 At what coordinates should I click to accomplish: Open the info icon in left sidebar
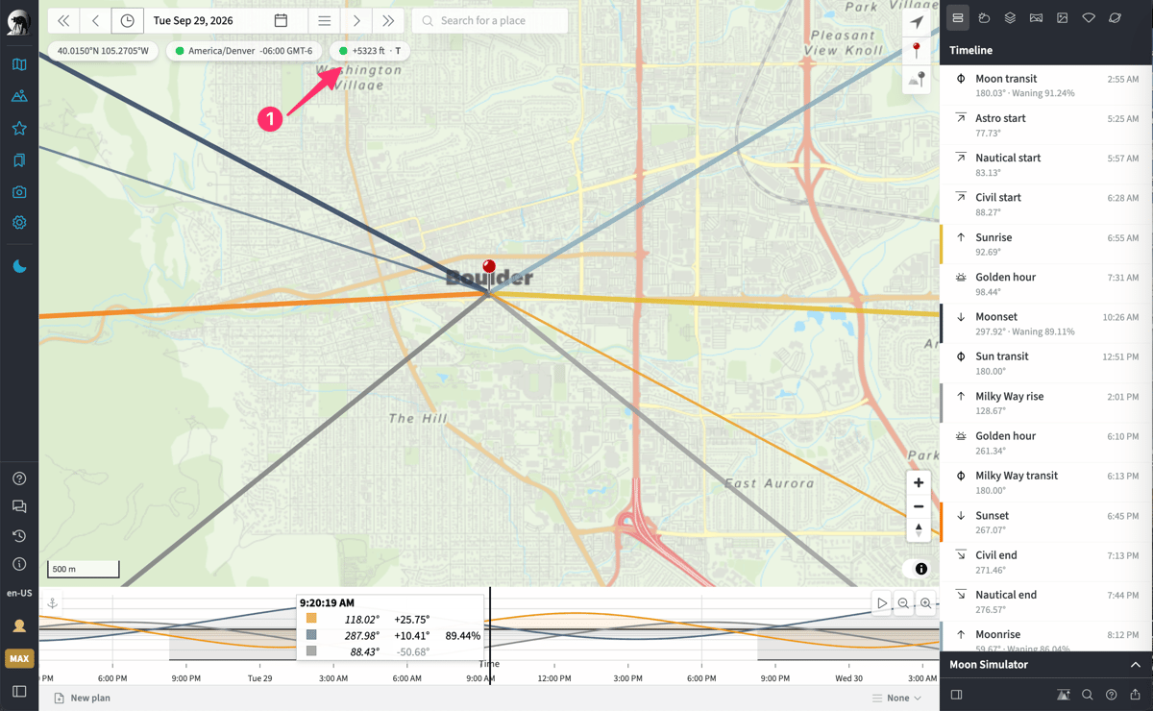click(x=19, y=564)
